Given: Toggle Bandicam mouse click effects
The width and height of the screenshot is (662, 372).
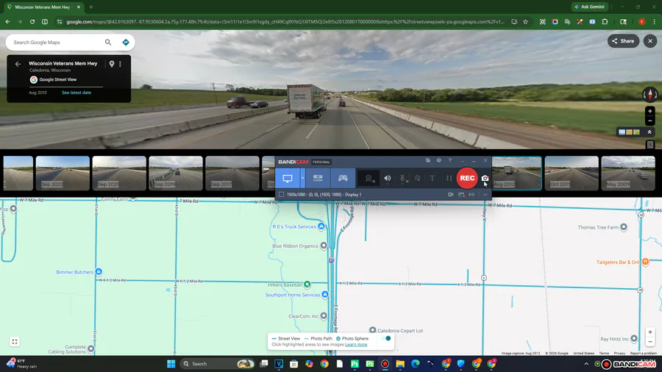Looking at the screenshot, I should tap(418, 179).
